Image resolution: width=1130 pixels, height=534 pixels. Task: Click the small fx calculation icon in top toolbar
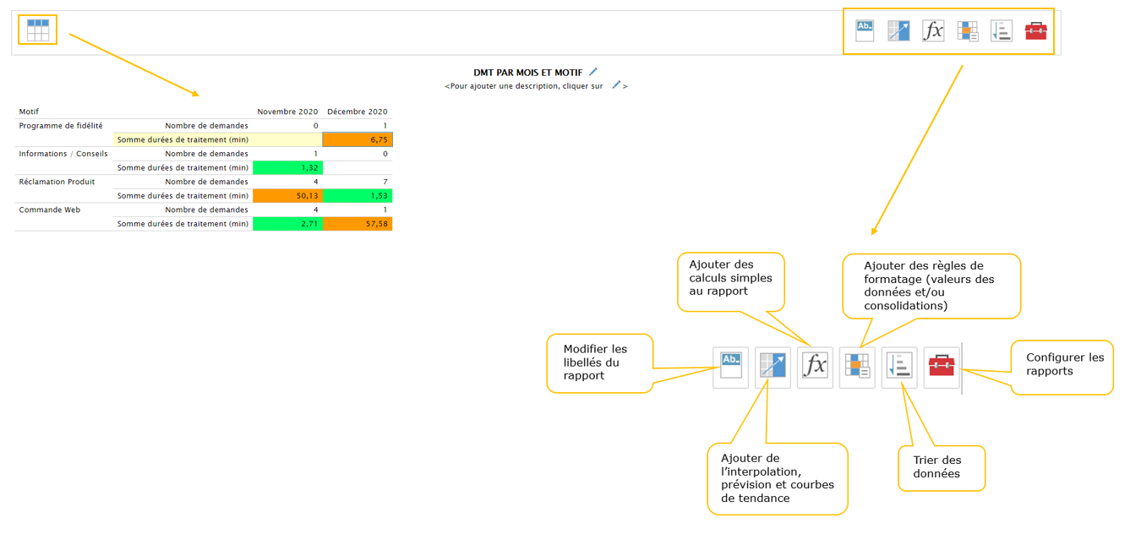tap(933, 31)
